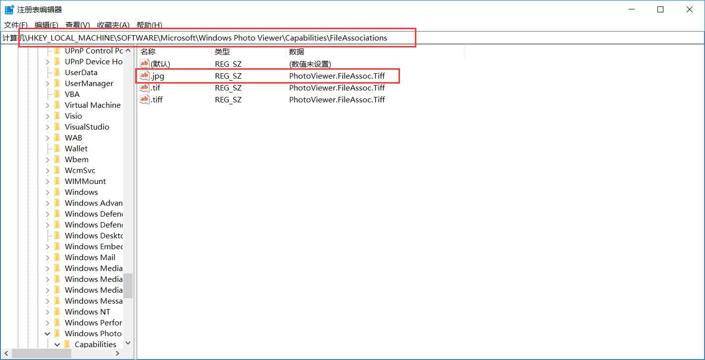705x360 pixels.
Task: Sort values by the 类型 column header
Action: coord(249,51)
